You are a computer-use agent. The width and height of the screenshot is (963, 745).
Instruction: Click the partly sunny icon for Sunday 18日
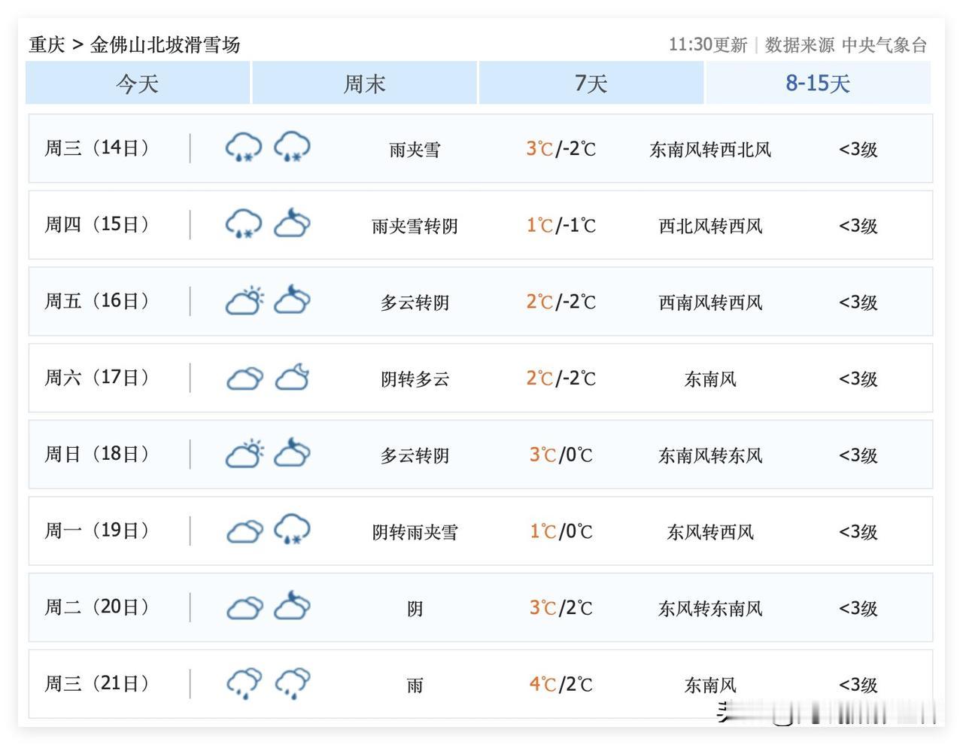tap(244, 454)
